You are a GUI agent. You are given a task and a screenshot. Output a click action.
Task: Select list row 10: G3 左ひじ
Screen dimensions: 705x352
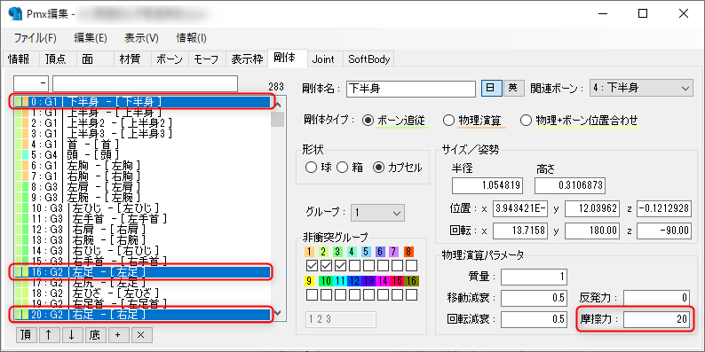coord(142,207)
